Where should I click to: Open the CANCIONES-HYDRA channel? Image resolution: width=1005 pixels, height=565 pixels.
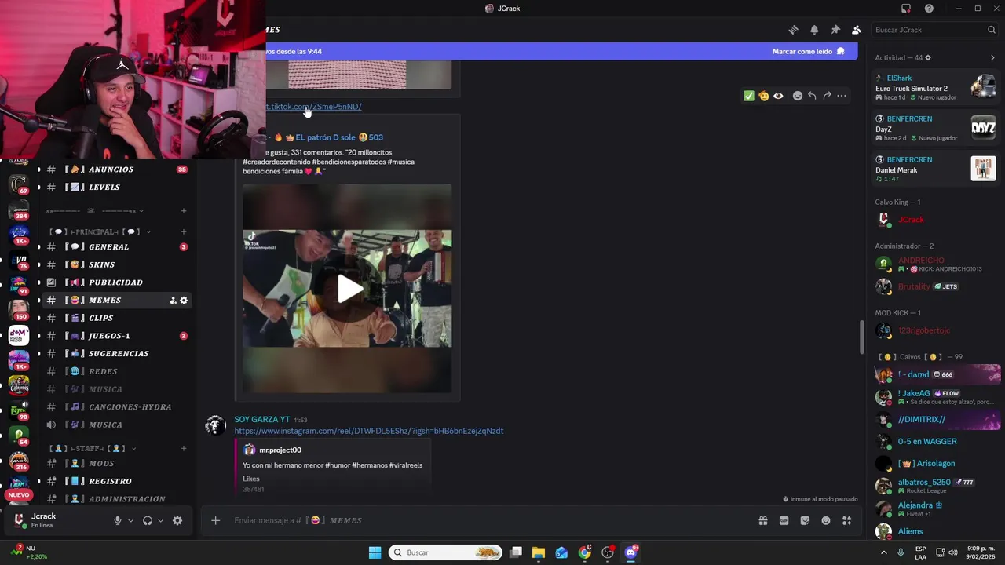pyautogui.click(x=116, y=407)
